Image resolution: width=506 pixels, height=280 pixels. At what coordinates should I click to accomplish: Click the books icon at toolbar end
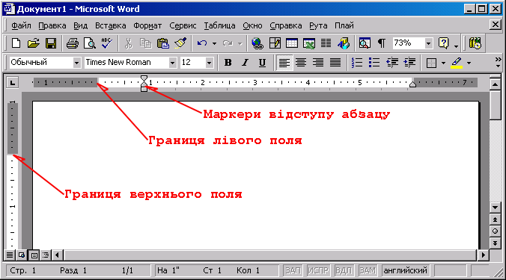click(x=475, y=43)
